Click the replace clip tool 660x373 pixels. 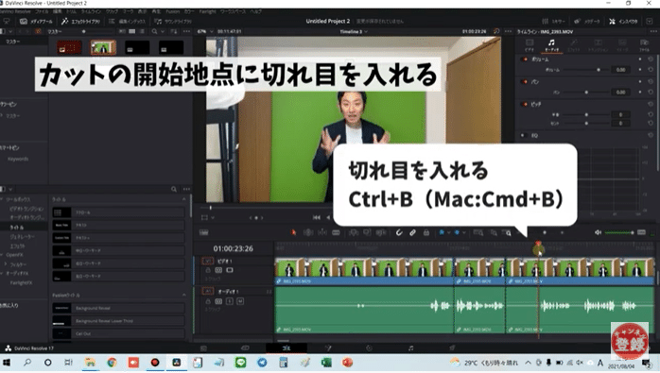click(381, 232)
